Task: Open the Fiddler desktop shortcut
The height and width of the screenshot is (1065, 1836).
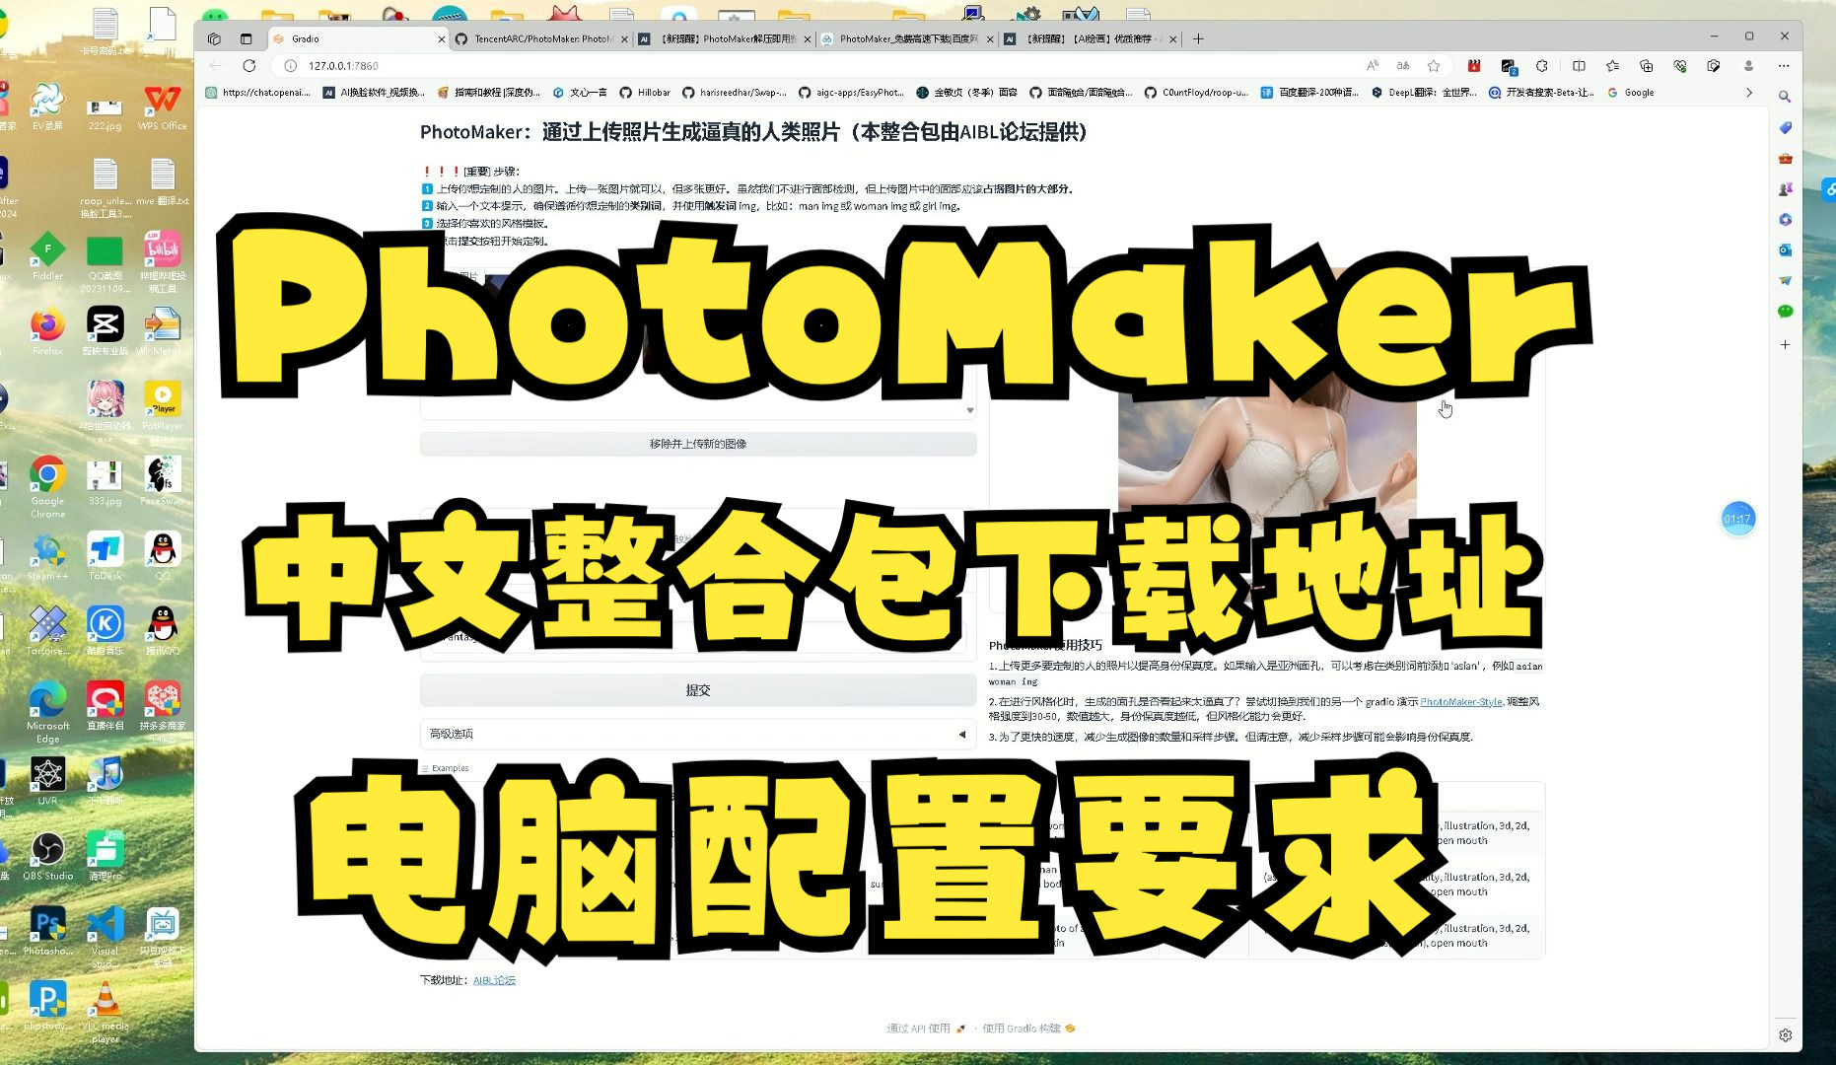Action: 47,256
